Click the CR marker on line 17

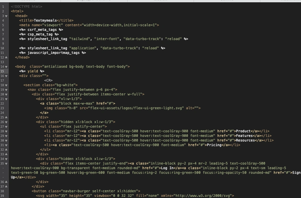pos(48,80)
